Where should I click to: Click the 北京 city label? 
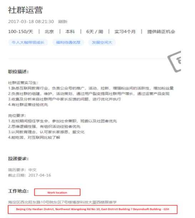(49, 32)
